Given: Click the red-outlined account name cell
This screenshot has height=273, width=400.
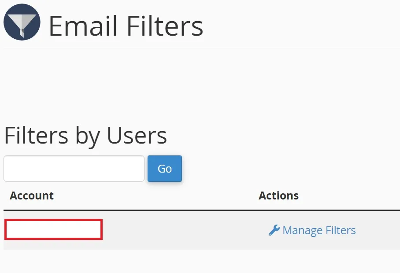Looking at the screenshot, I should [54, 229].
